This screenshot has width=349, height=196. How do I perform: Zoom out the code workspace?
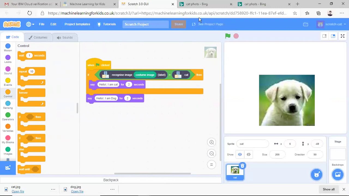[212, 154]
